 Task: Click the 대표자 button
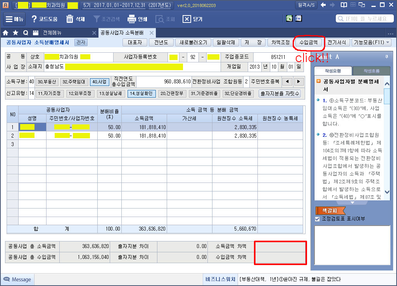click(x=135, y=43)
